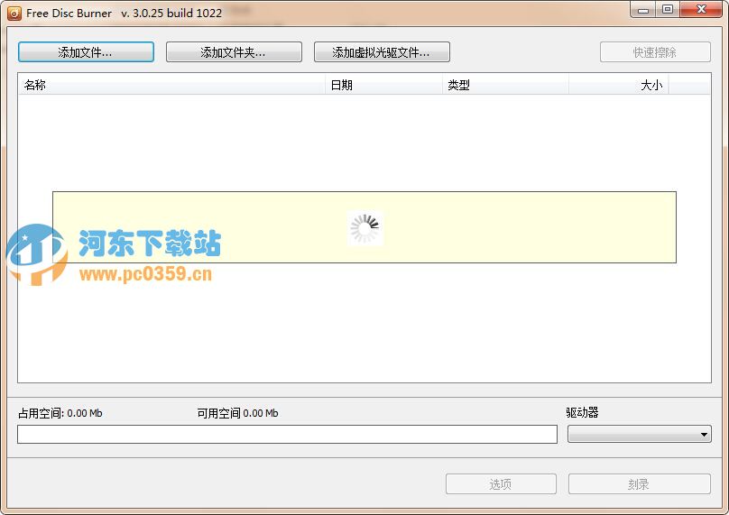Viewport: 729px width, 515px height.
Task: Close the Free Disc Burner window
Action: [x=701, y=9]
